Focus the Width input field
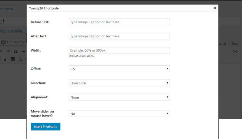242x139 pixels. click(x=119, y=50)
